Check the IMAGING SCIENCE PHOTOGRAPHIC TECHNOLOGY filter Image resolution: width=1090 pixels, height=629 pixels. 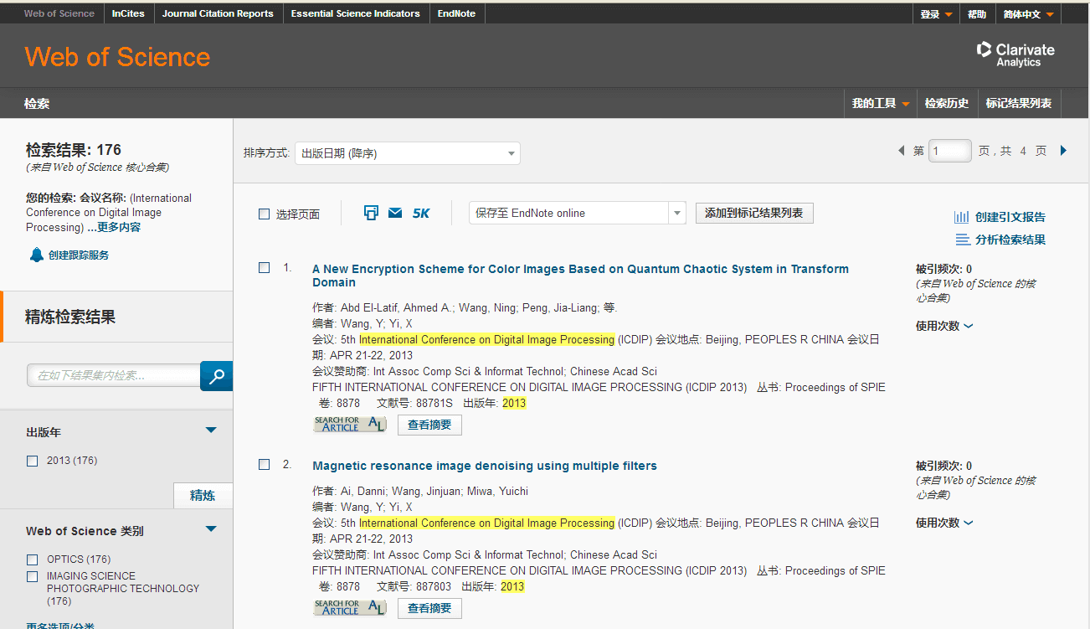pos(33,576)
